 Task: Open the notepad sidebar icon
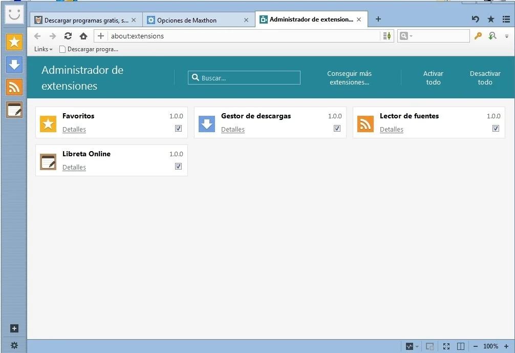click(x=14, y=110)
